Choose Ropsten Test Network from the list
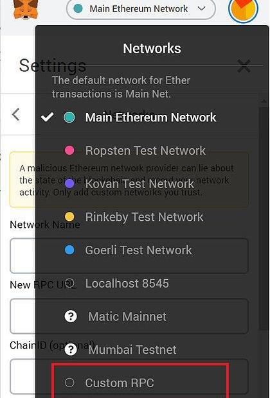270x398 pixels. pos(145,150)
